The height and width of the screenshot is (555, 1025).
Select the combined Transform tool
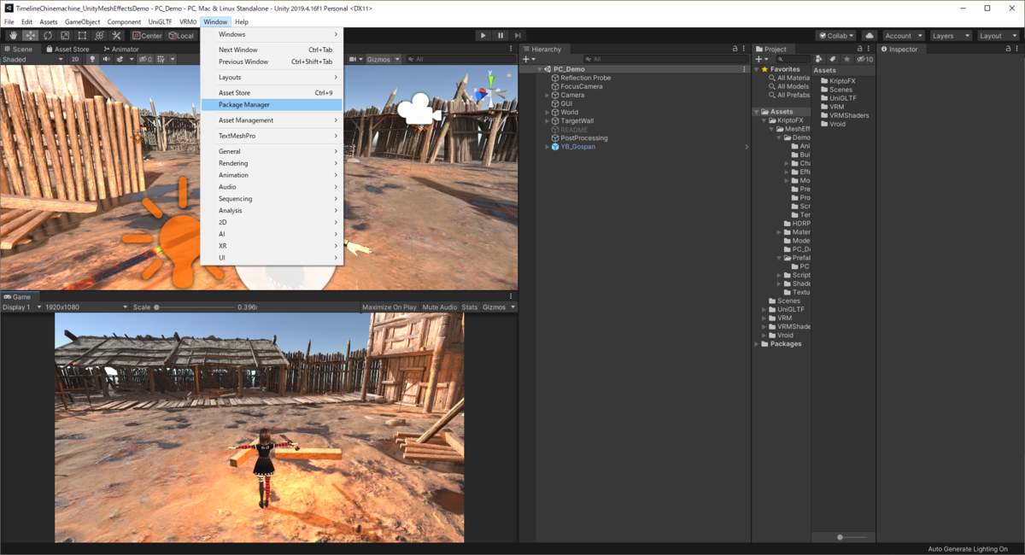tap(99, 36)
